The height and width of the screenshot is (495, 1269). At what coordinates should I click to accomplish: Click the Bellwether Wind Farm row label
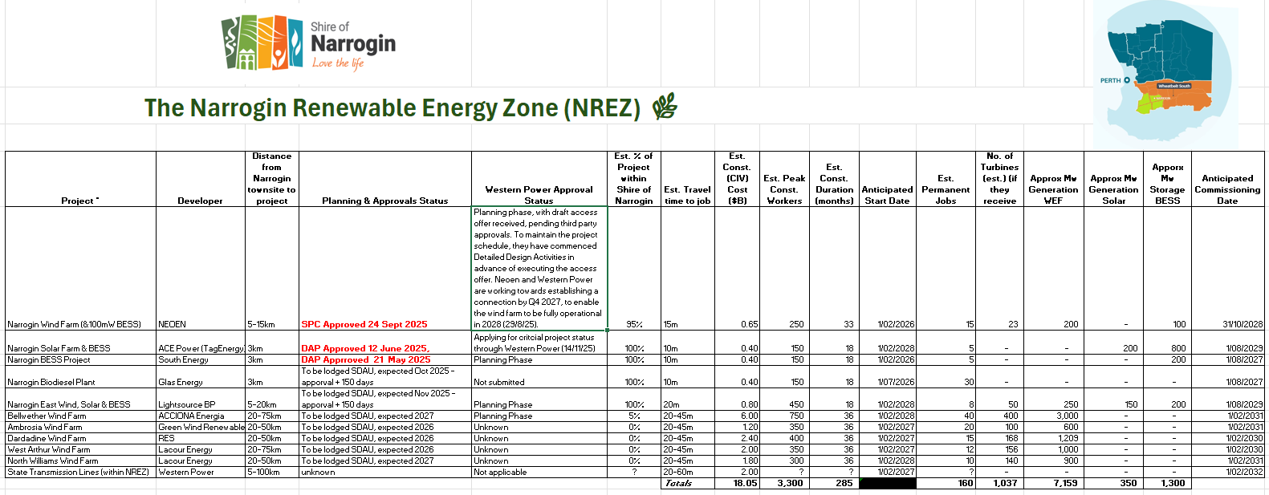coord(47,416)
